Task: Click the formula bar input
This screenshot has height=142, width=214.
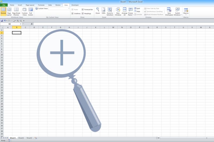Action: (124, 24)
